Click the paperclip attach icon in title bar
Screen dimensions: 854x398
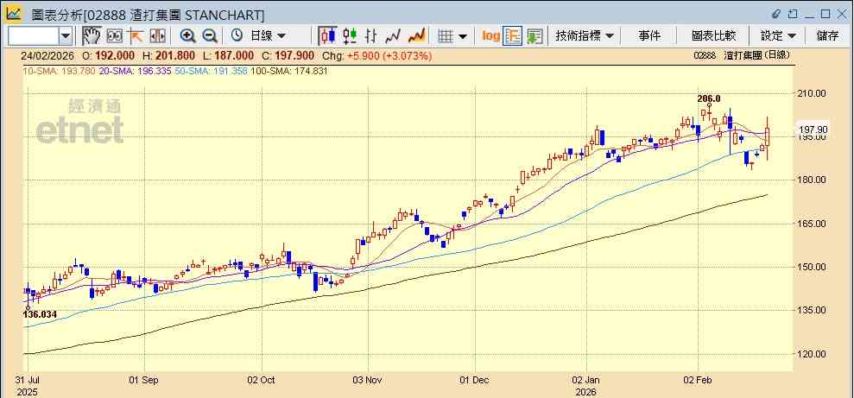click(776, 14)
